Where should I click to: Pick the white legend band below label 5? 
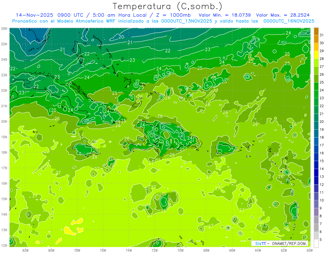click(316, 243)
